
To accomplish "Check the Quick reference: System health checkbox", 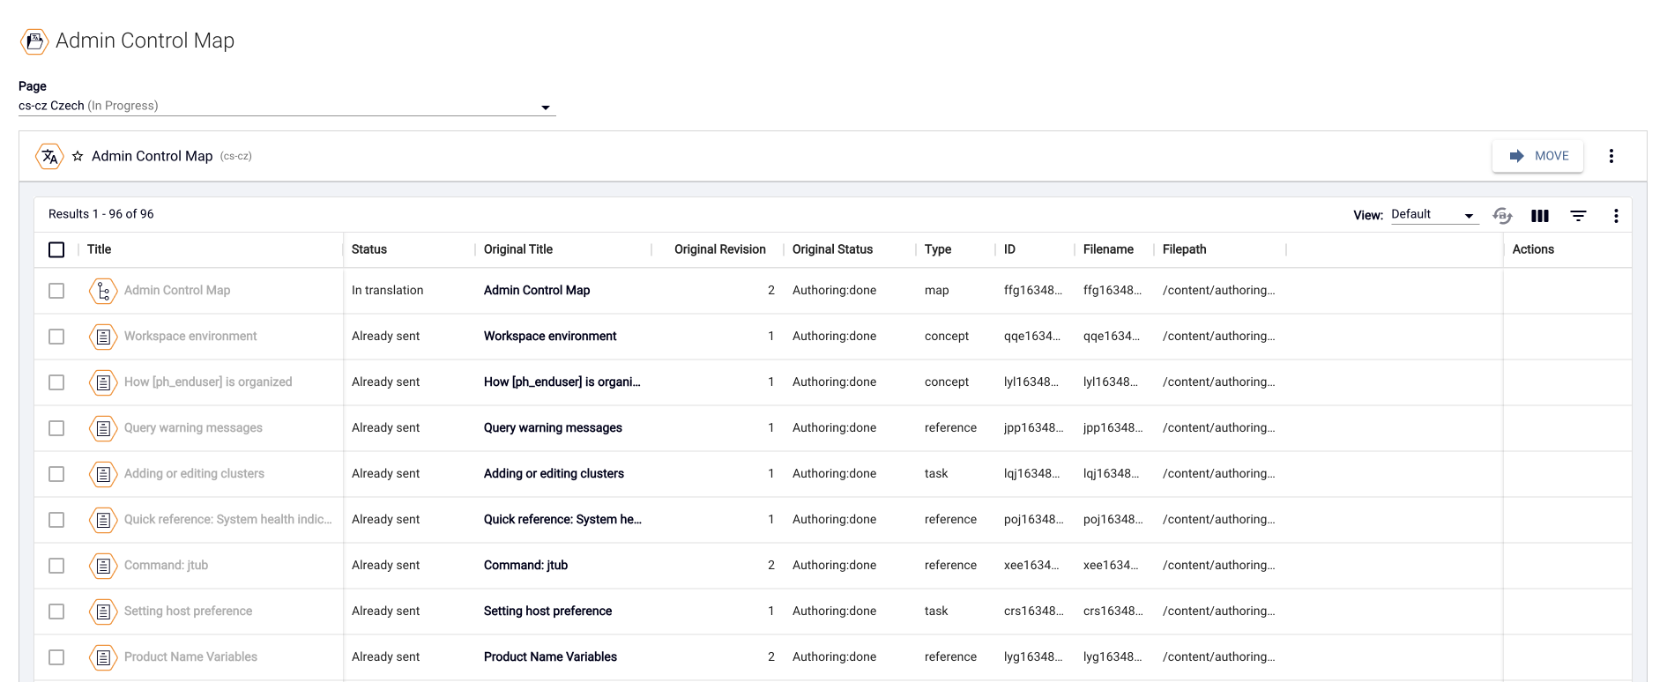I will pyautogui.click(x=56, y=520).
